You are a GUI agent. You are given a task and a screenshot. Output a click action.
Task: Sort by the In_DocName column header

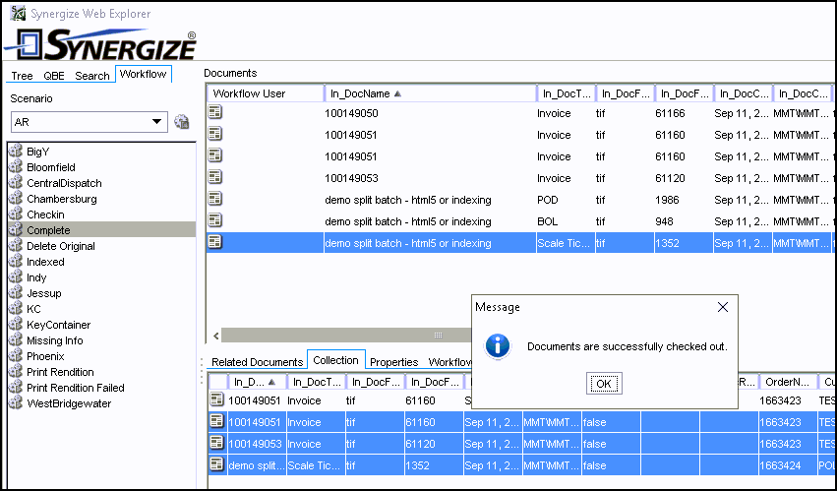[x=430, y=93]
